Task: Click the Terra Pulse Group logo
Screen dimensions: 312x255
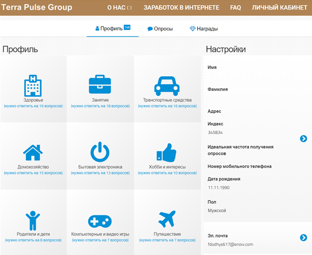Action: pos(37,8)
